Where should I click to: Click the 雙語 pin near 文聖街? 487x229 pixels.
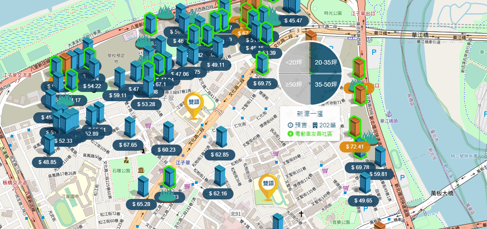click(x=268, y=186)
